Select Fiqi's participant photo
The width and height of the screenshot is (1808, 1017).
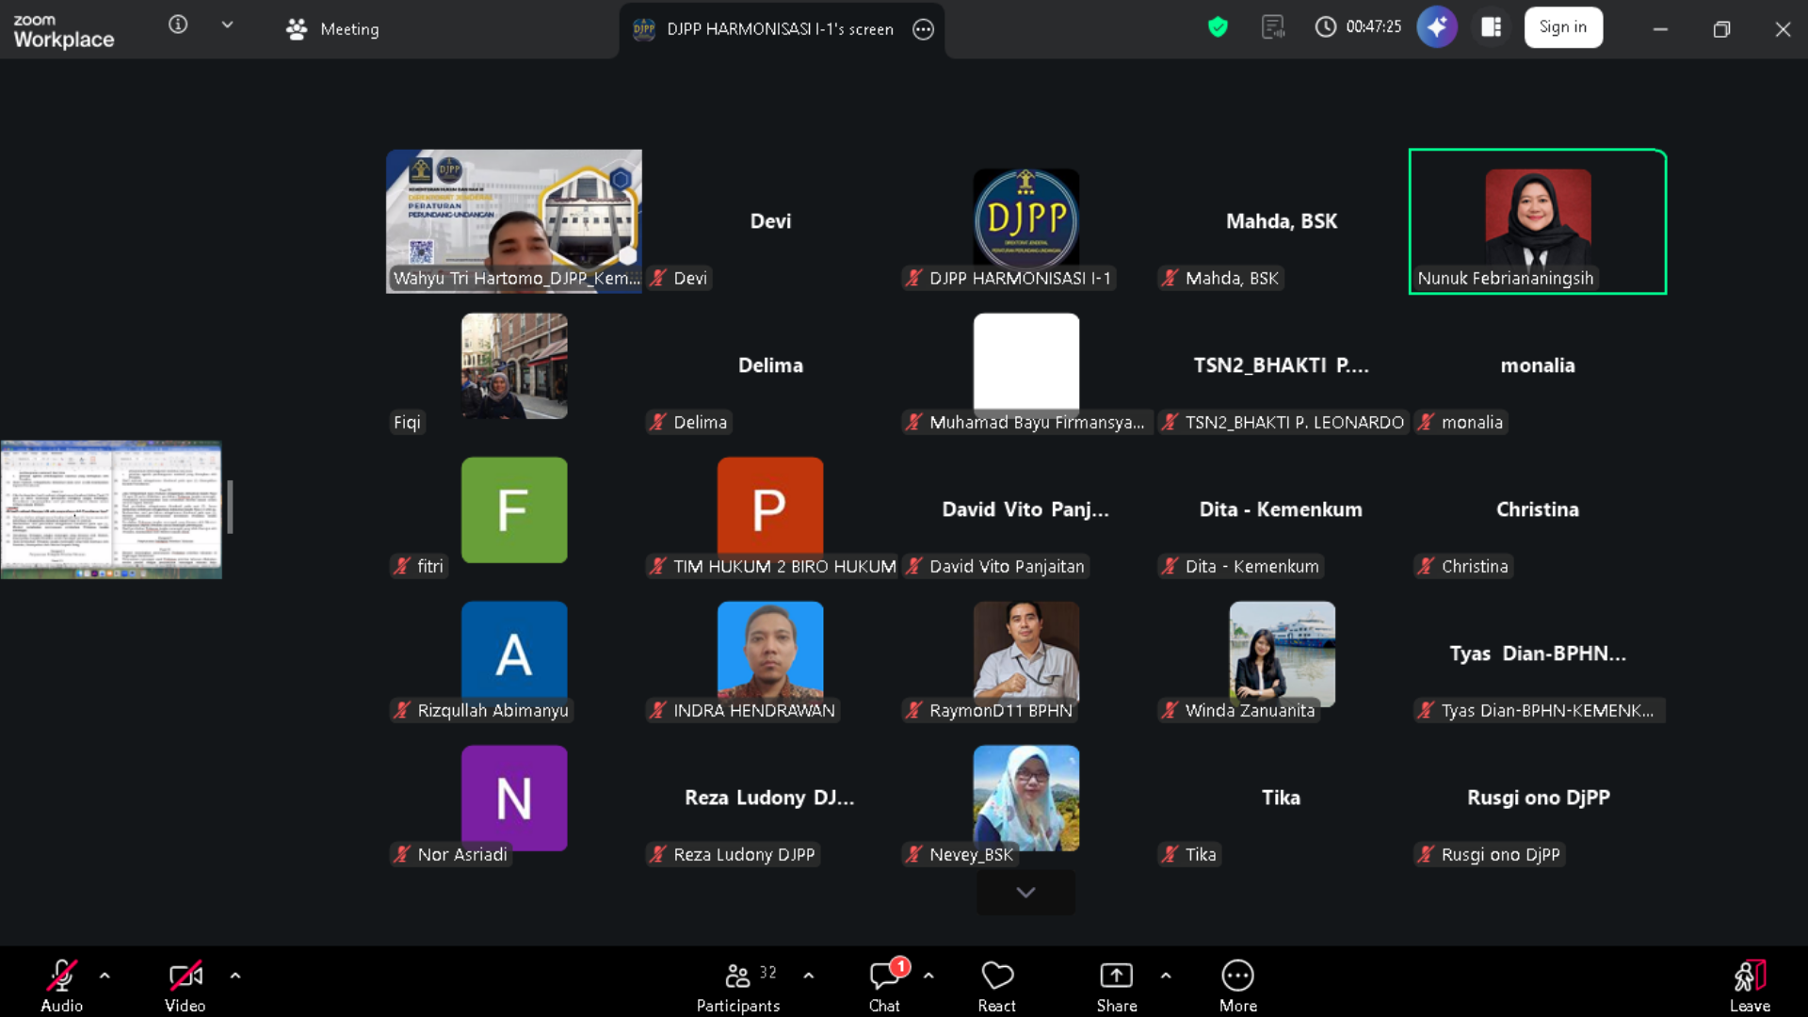click(x=514, y=366)
